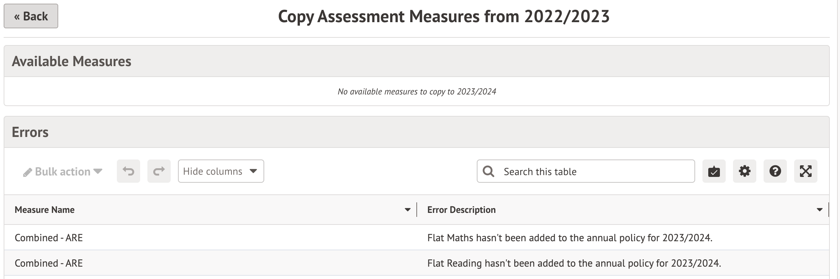Select the Flat Maths error row

pyautogui.click(x=570, y=238)
